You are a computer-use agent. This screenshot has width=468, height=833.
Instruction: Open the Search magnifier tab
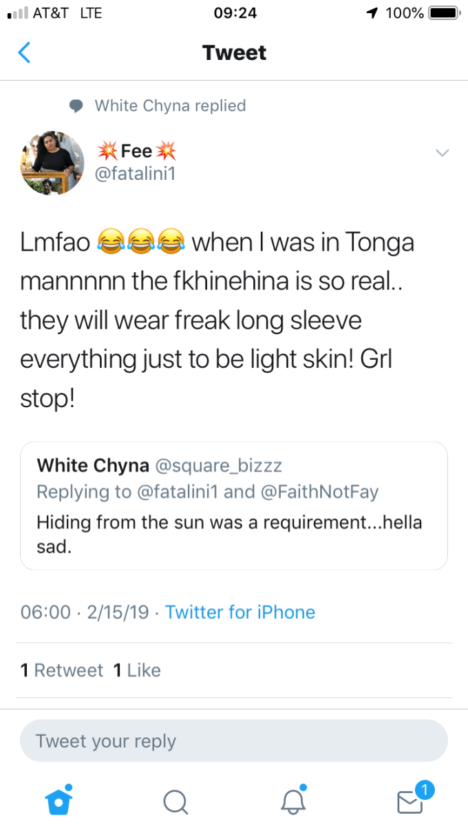tap(175, 801)
